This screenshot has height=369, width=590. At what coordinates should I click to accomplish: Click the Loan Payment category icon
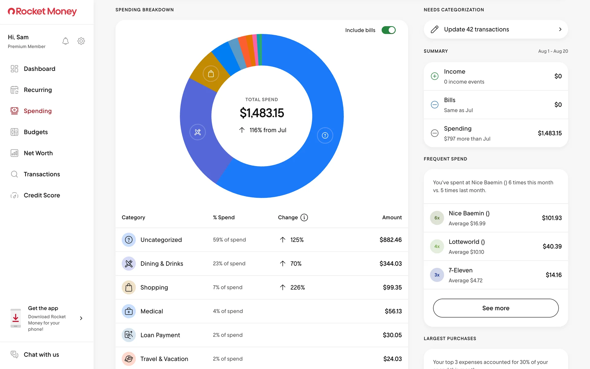(x=129, y=335)
